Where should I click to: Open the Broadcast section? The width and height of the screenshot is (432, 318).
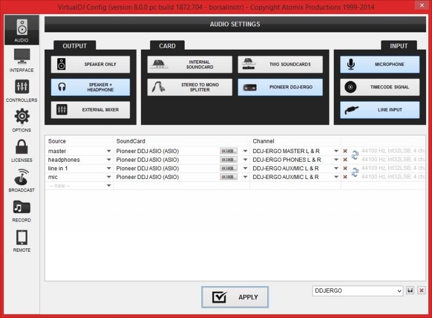point(22,180)
